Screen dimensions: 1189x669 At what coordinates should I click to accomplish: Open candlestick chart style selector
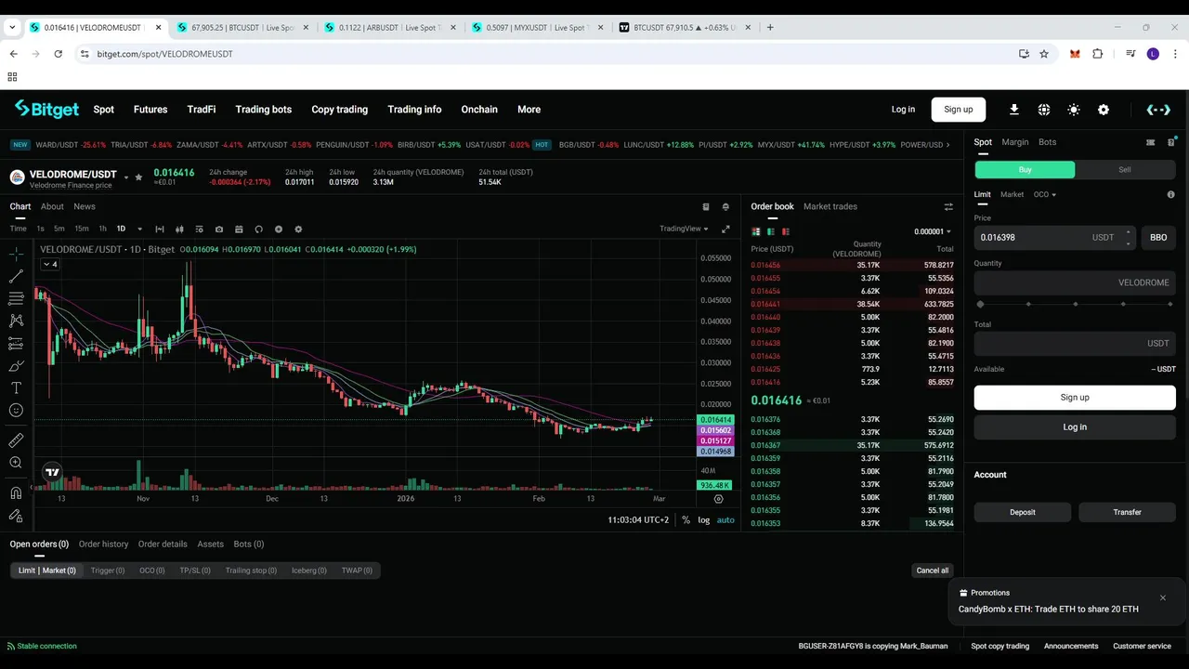(x=179, y=229)
